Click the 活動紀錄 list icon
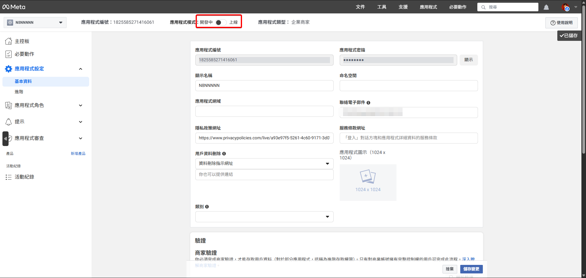The height and width of the screenshot is (278, 586). (9, 177)
